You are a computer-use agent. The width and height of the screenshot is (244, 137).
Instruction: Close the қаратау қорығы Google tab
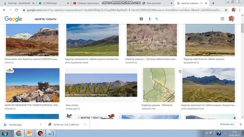(x=206, y=3)
